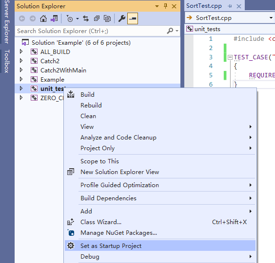The image size is (275, 263).
Task: Click the unit_tests scope selector
Action: coord(230,29)
